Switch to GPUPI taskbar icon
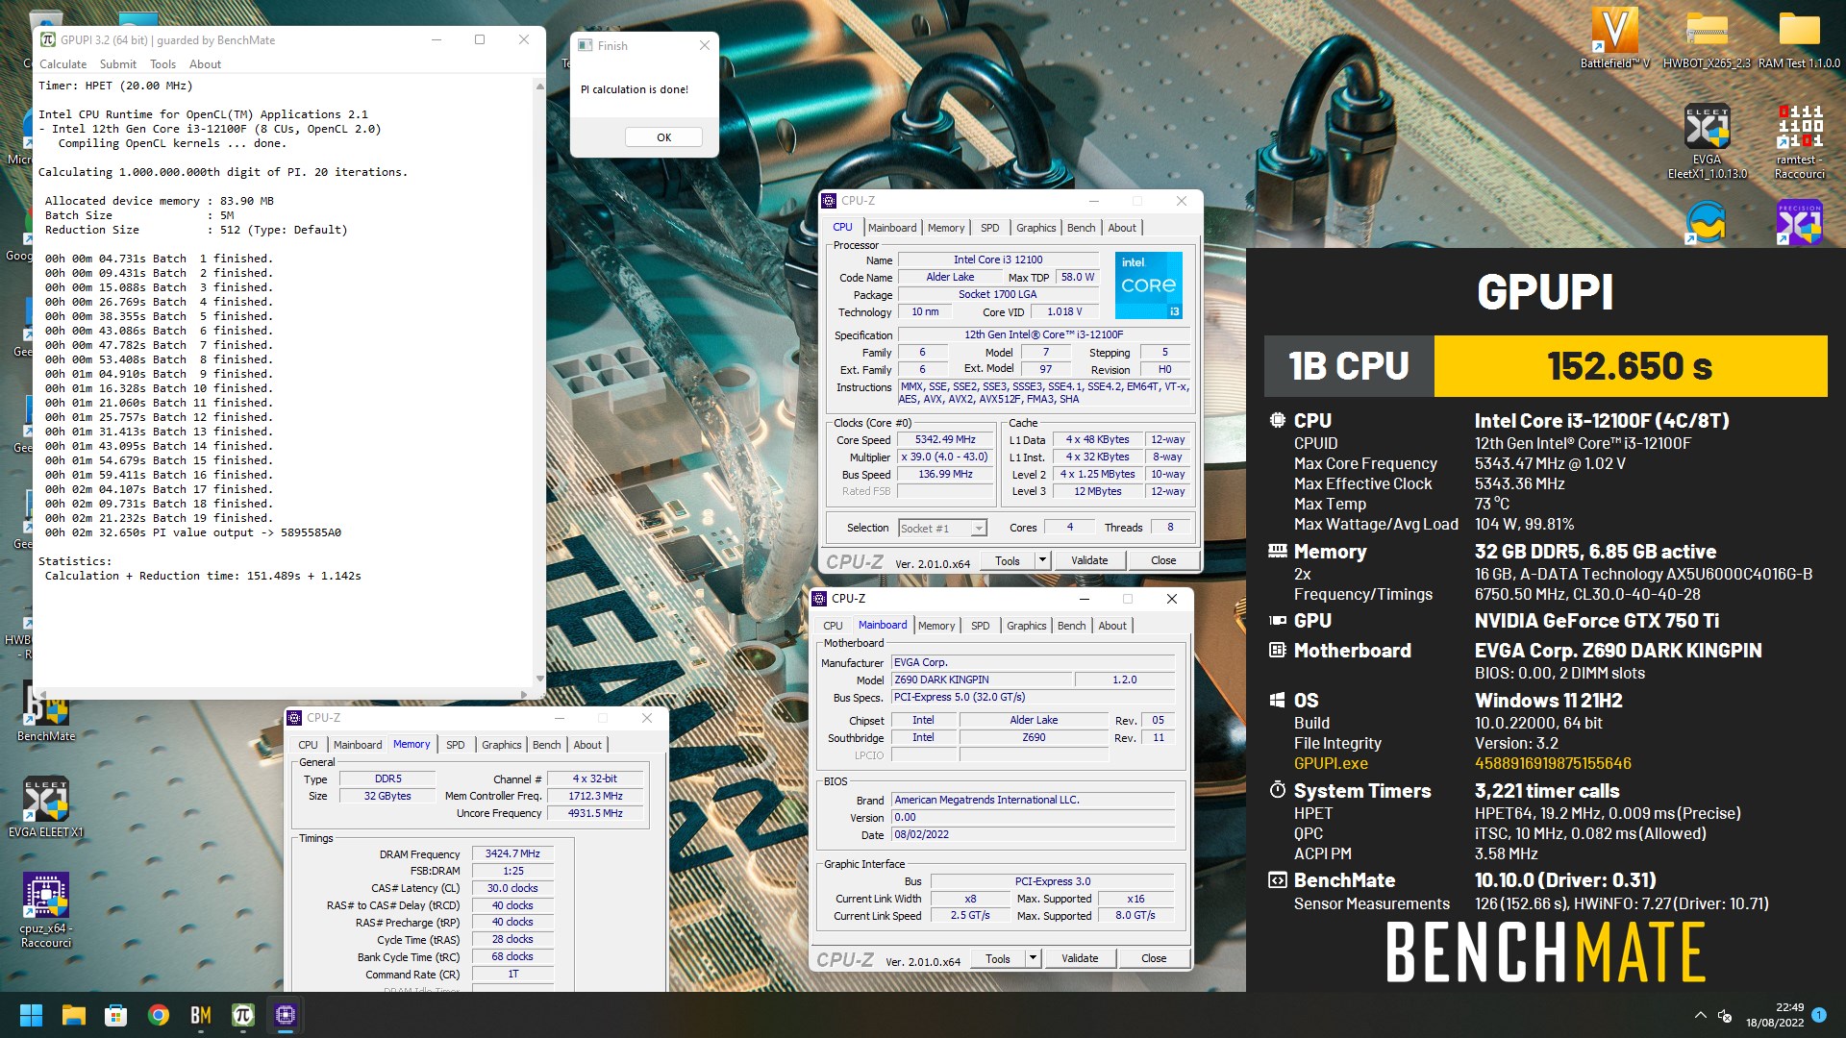Image resolution: width=1846 pixels, height=1038 pixels. (x=242, y=1015)
